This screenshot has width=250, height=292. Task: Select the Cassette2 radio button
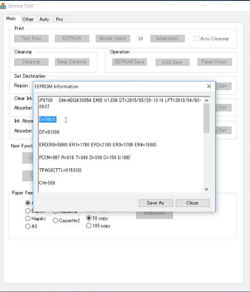55,221
